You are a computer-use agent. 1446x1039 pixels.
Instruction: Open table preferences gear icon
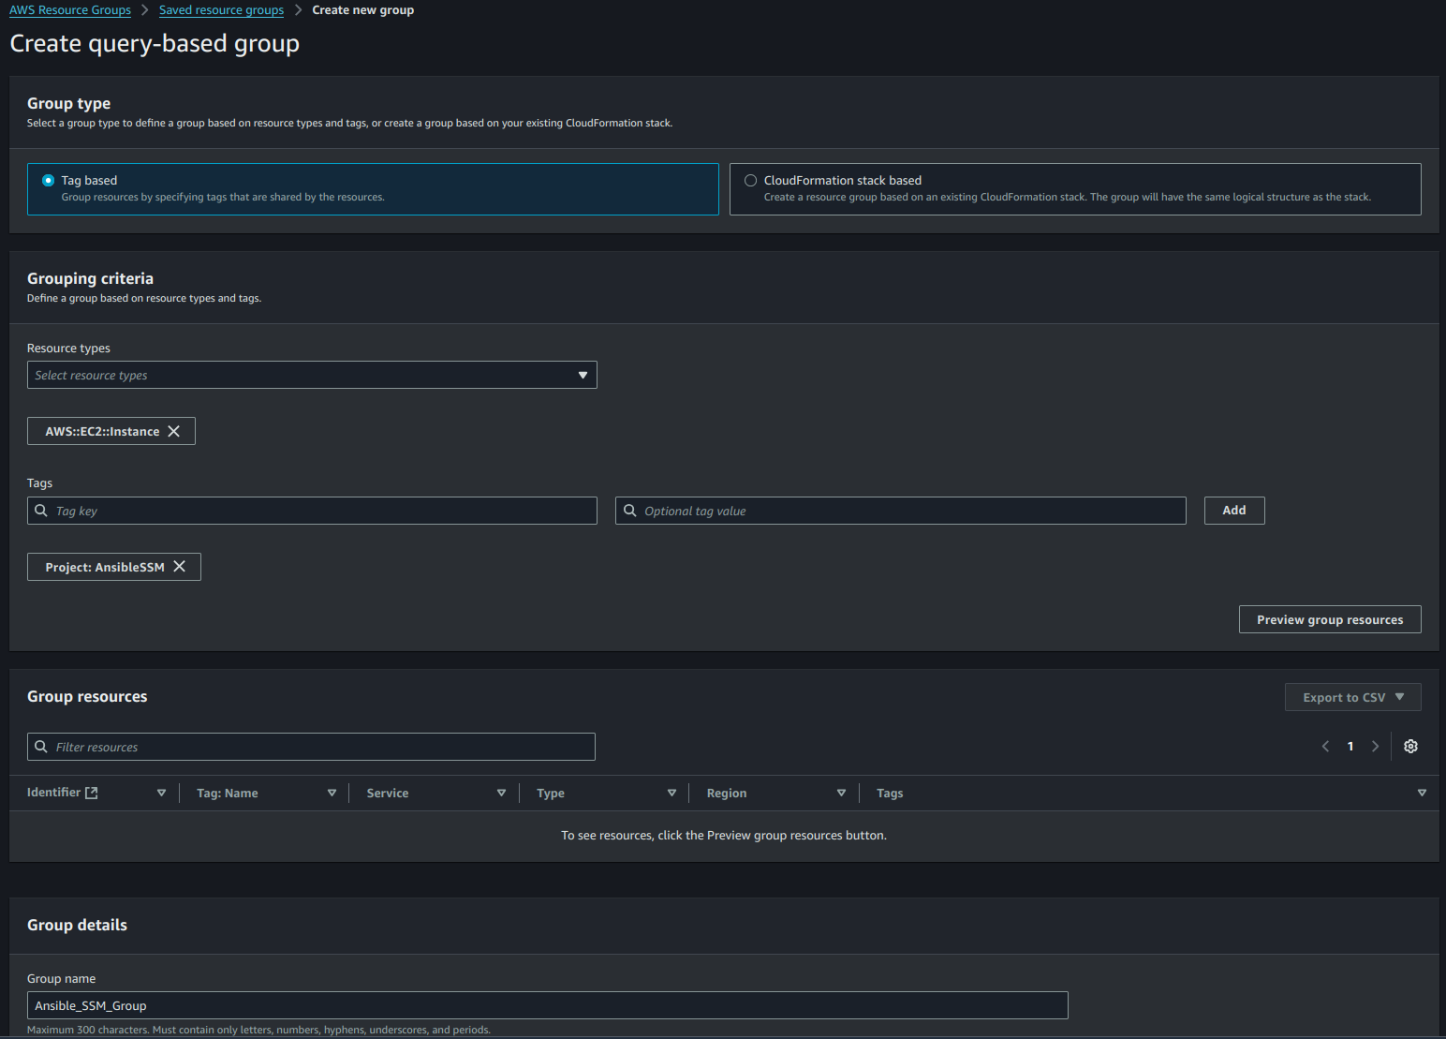[1410, 747]
